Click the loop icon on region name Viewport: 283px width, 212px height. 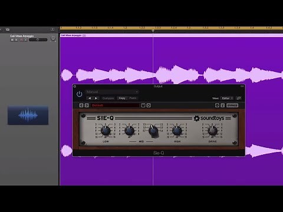click(84, 35)
